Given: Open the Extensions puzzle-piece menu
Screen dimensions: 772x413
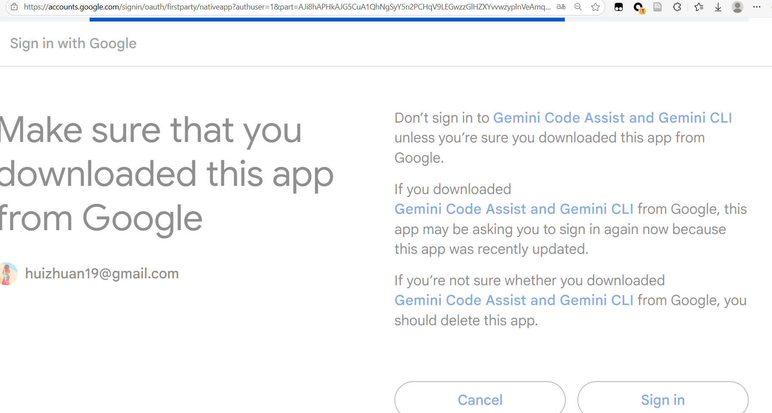Looking at the screenshot, I should pos(677,7).
